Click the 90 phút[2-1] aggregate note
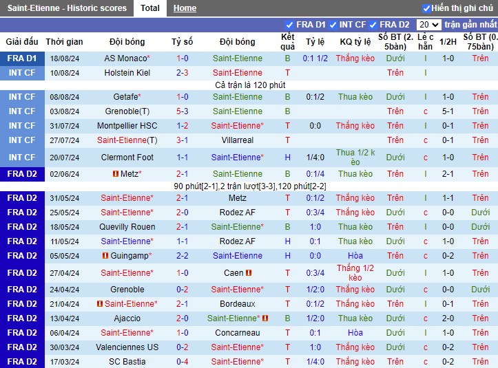 (250, 186)
